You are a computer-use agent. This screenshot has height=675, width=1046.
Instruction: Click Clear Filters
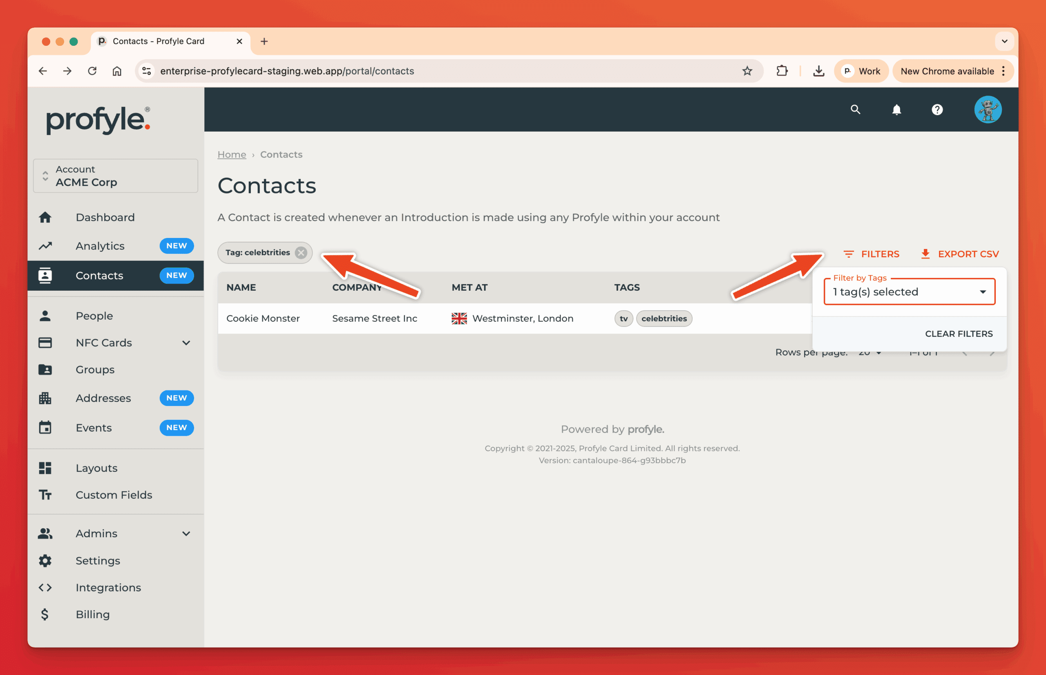click(959, 334)
